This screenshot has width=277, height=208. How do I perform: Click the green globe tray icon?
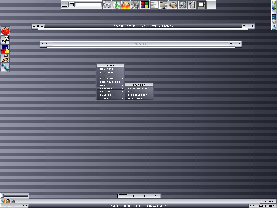tap(274, 8)
